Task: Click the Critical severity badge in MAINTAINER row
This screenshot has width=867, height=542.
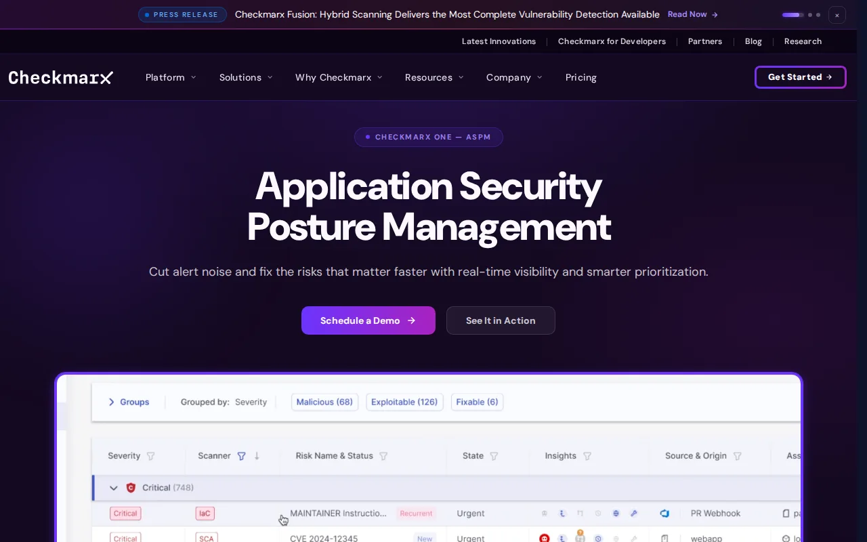Action: pyautogui.click(x=125, y=514)
